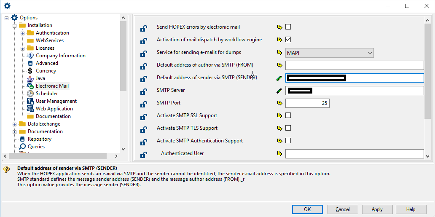Click the Authenticated User input field
Image resolution: width=435 pixels, height=217 pixels.
click(x=354, y=154)
